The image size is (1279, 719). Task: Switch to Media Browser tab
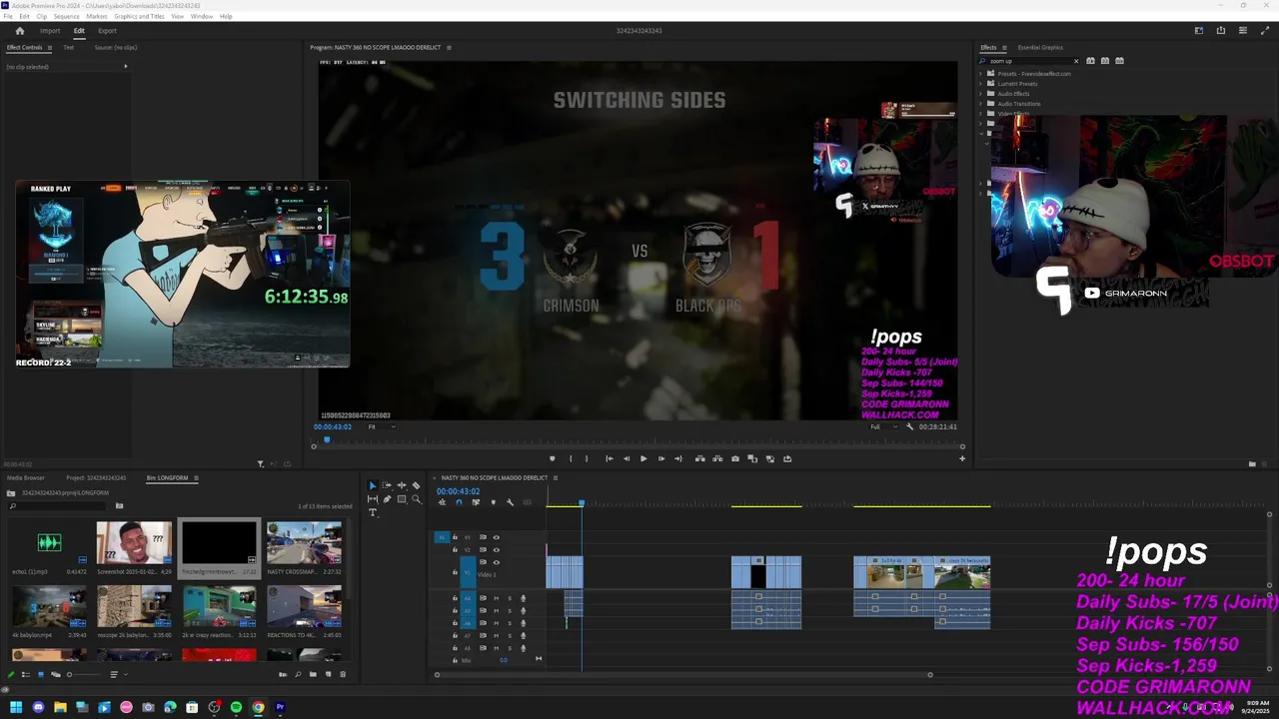tap(26, 477)
